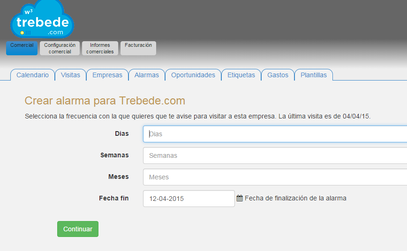Open Informes comerciales section
Screen dimensions: 407x251
point(100,48)
